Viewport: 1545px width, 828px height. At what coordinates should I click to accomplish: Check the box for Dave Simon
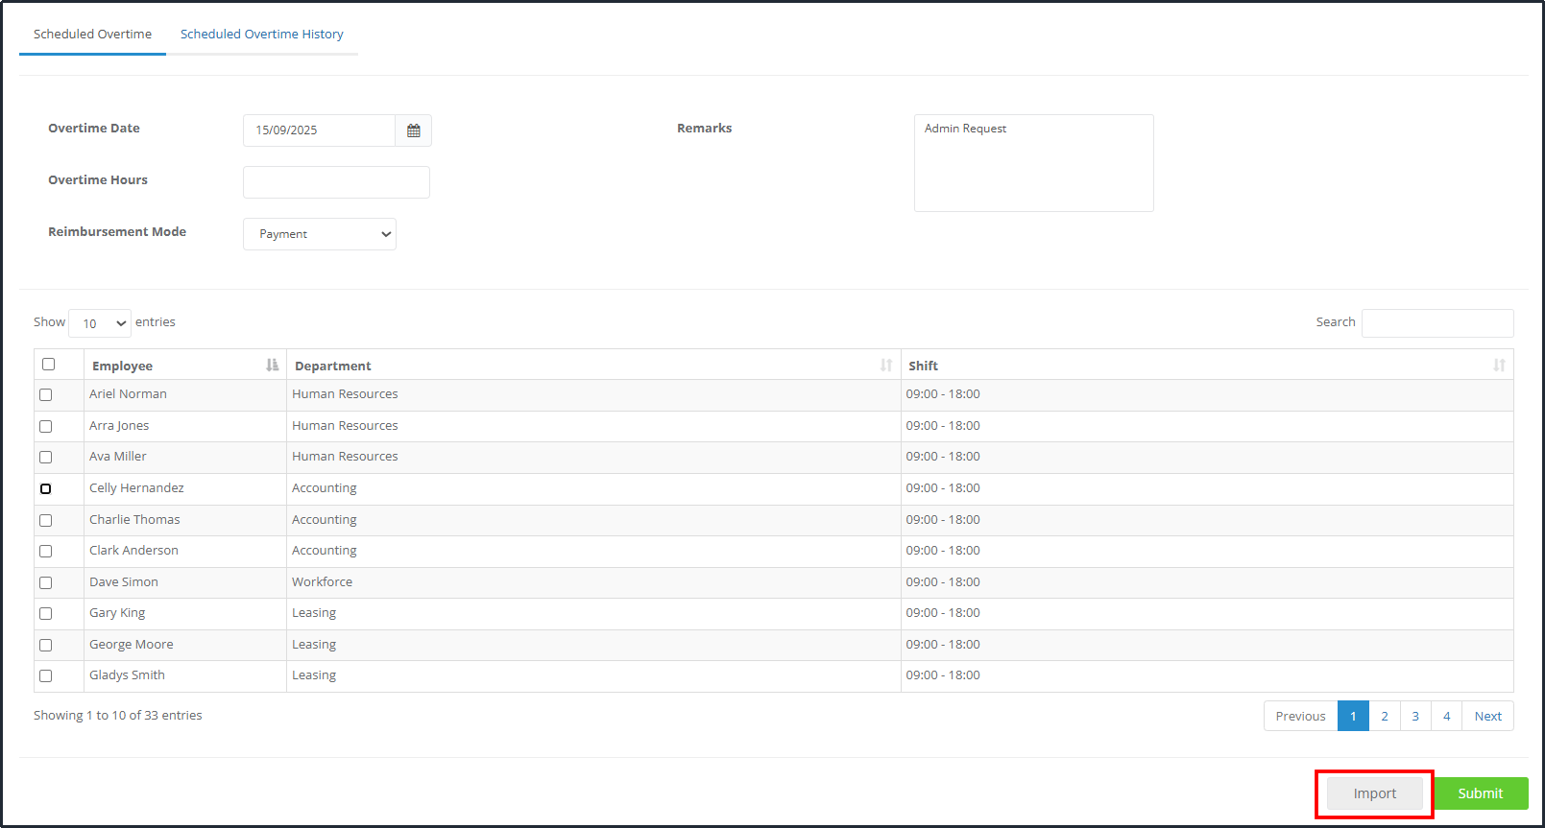click(x=45, y=582)
